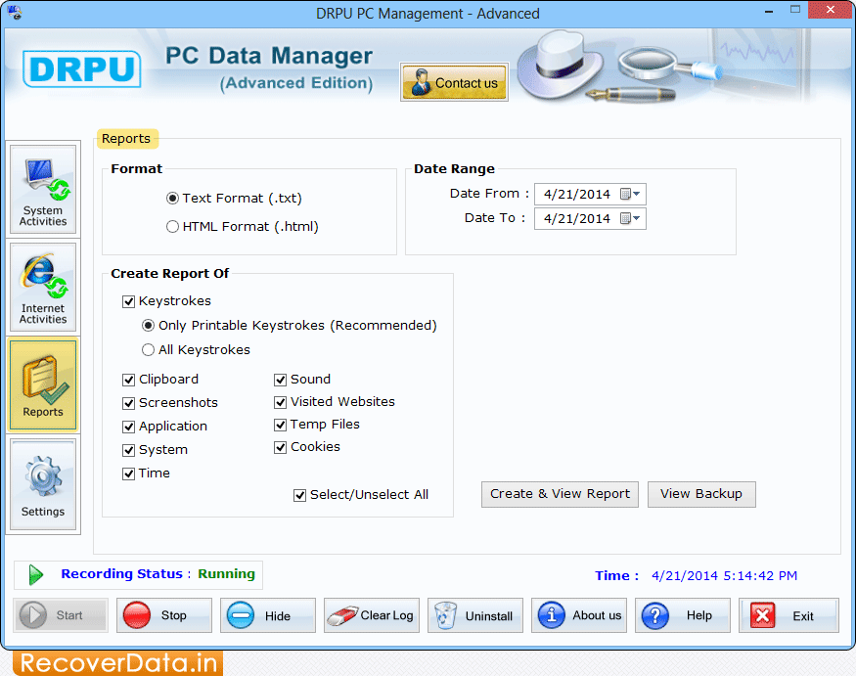Click the 'Create Report Of' group label
This screenshot has width=856, height=676.
pos(169,274)
